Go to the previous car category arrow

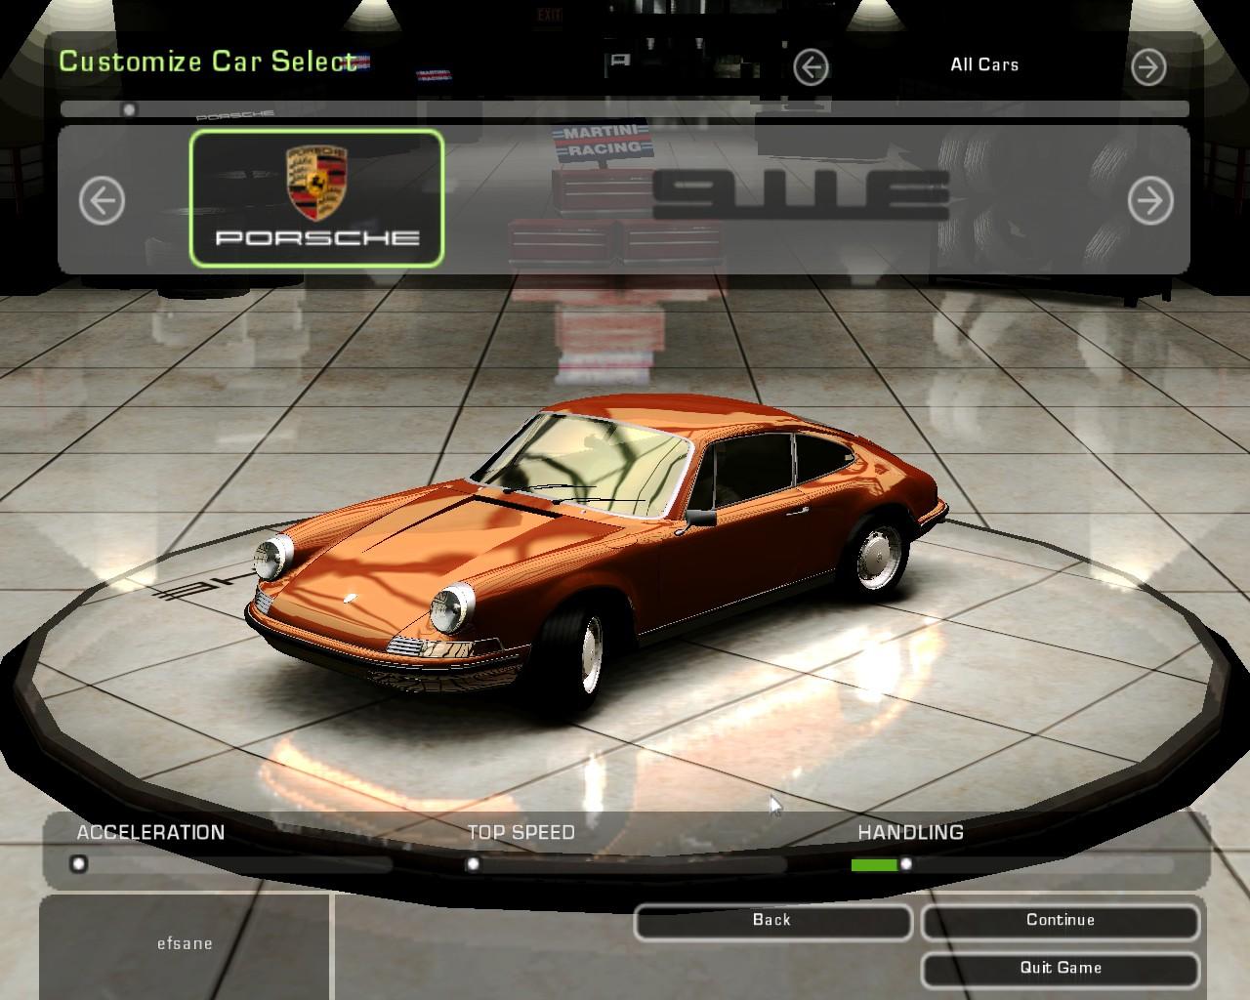pos(811,66)
